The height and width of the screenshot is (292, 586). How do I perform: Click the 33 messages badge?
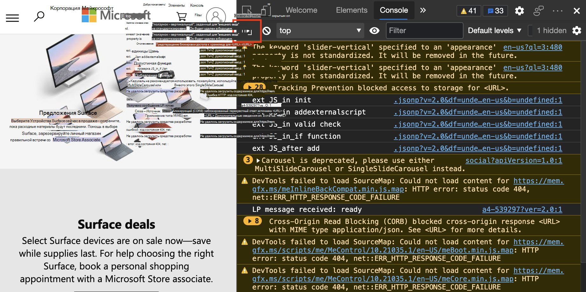(495, 11)
